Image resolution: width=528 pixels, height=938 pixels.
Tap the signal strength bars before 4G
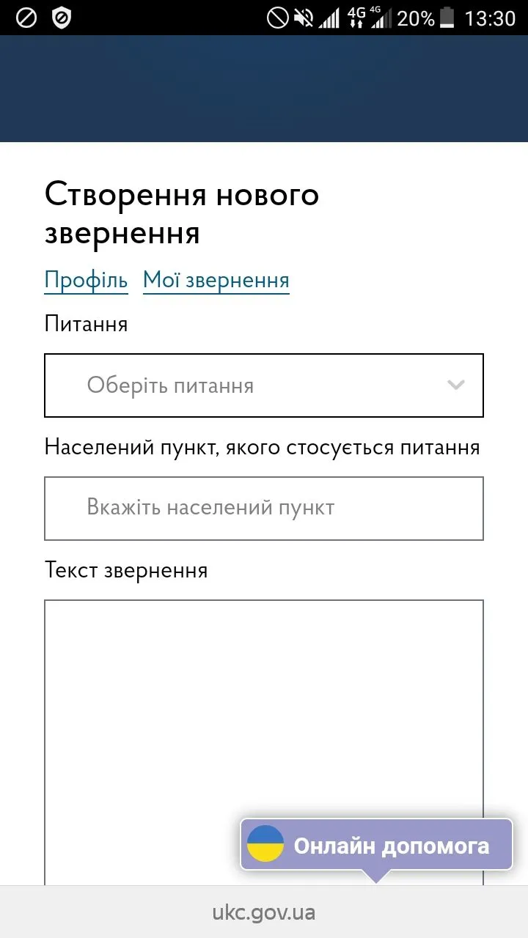(x=329, y=18)
